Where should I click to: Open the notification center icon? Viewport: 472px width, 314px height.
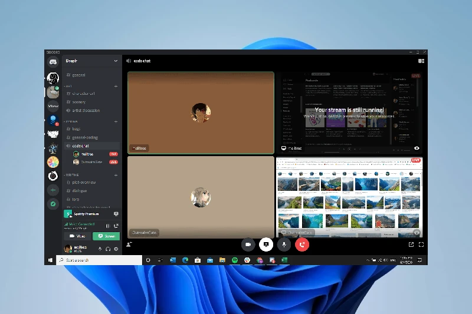(x=420, y=260)
